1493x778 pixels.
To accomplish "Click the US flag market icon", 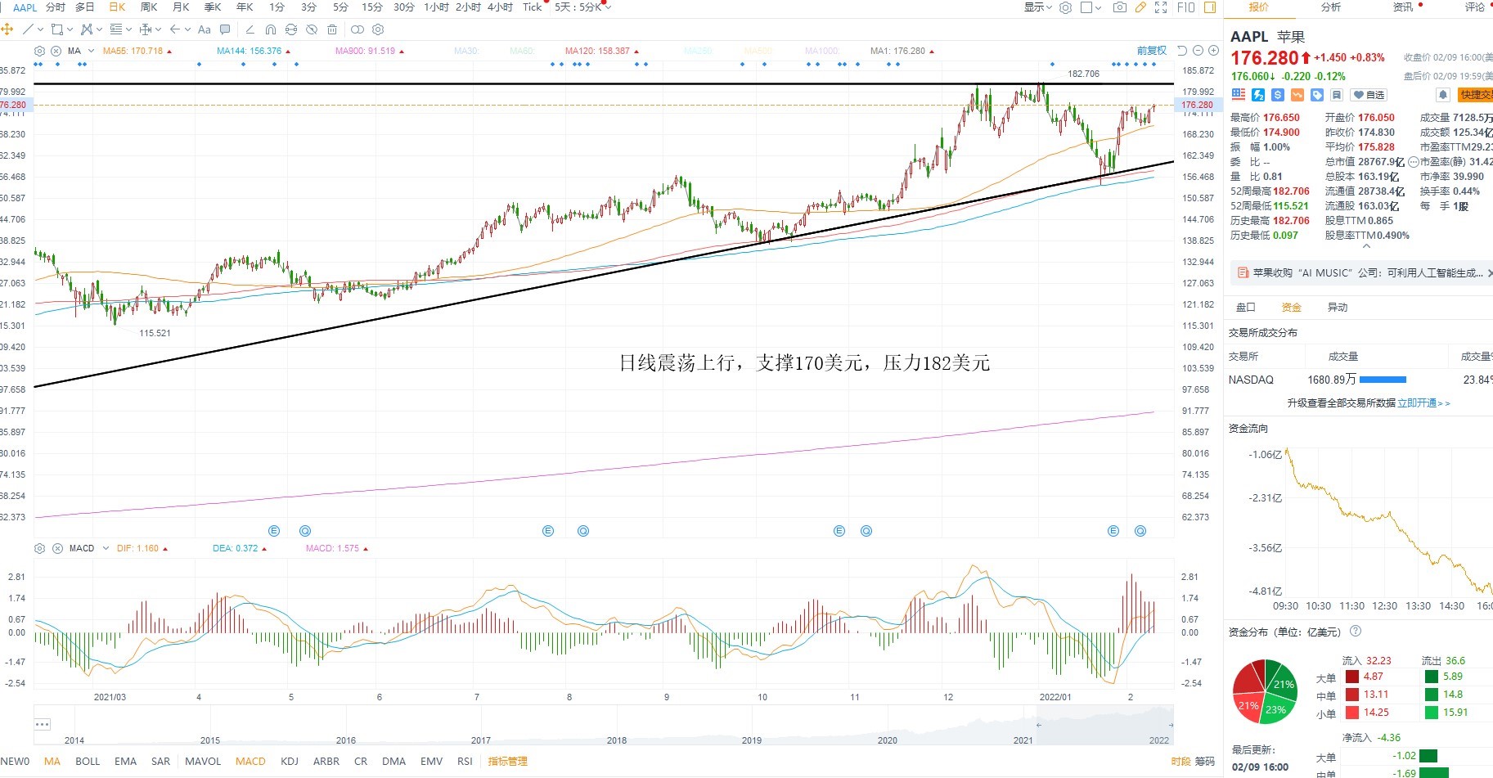I will coord(1239,95).
